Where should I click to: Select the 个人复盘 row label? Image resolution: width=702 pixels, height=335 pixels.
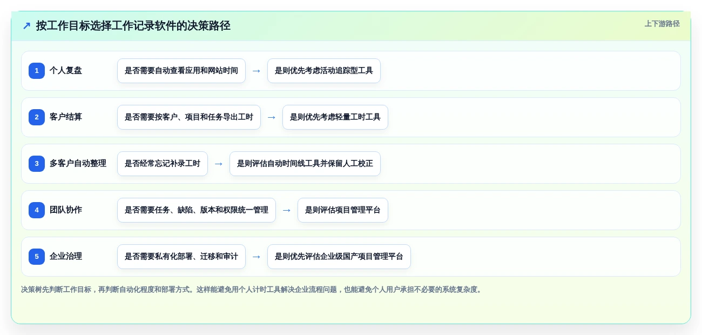(66, 71)
